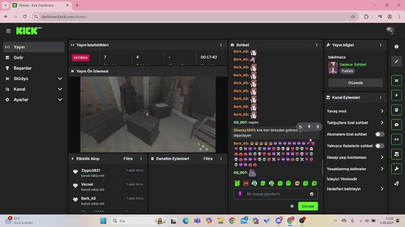405x227 pixels.
Task: Open Denetim Eylemleri panel three-dot menu
Action: 221,159
